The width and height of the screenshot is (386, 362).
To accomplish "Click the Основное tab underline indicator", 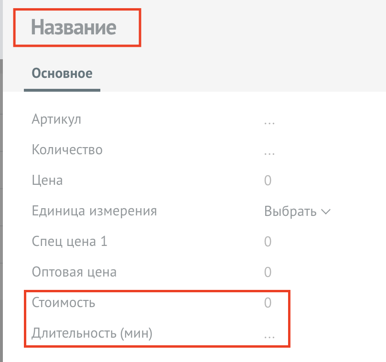I will pos(62,88).
